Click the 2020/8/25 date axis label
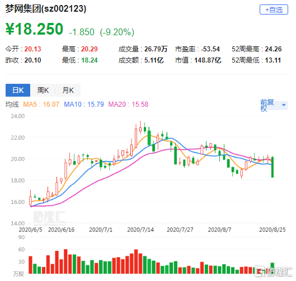 click(x=272, y=230)
